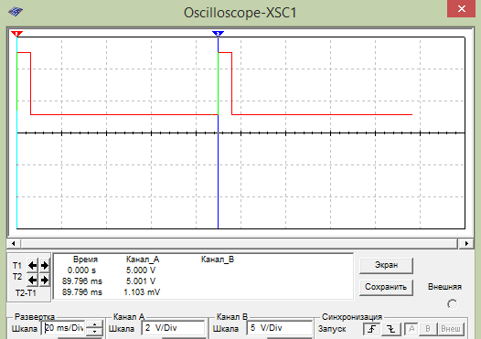Click the Канал_B column header
The height and width of the screenshot is (339, 481).
pyautogui.click(x=218, y=260)
